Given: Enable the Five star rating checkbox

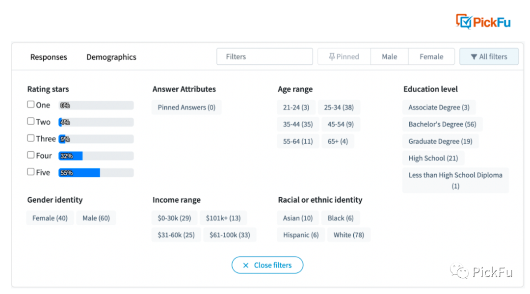Looking at the screenshot, I should pos(31,172).
